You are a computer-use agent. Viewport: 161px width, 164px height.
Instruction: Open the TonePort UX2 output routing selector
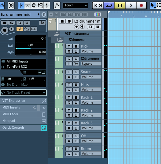point(24,66)
